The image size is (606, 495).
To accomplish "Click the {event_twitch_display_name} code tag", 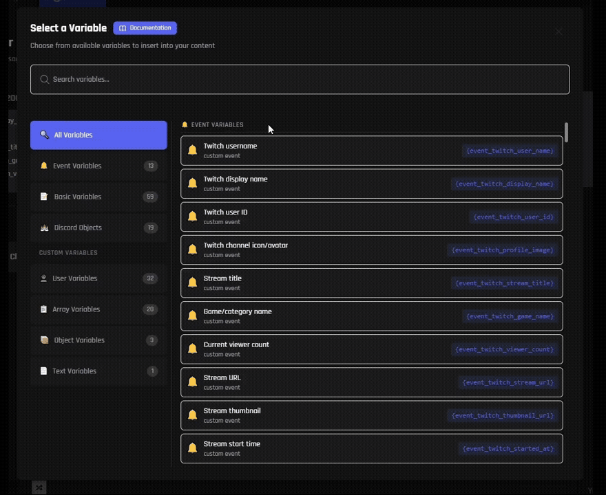I will pos(504,184).
